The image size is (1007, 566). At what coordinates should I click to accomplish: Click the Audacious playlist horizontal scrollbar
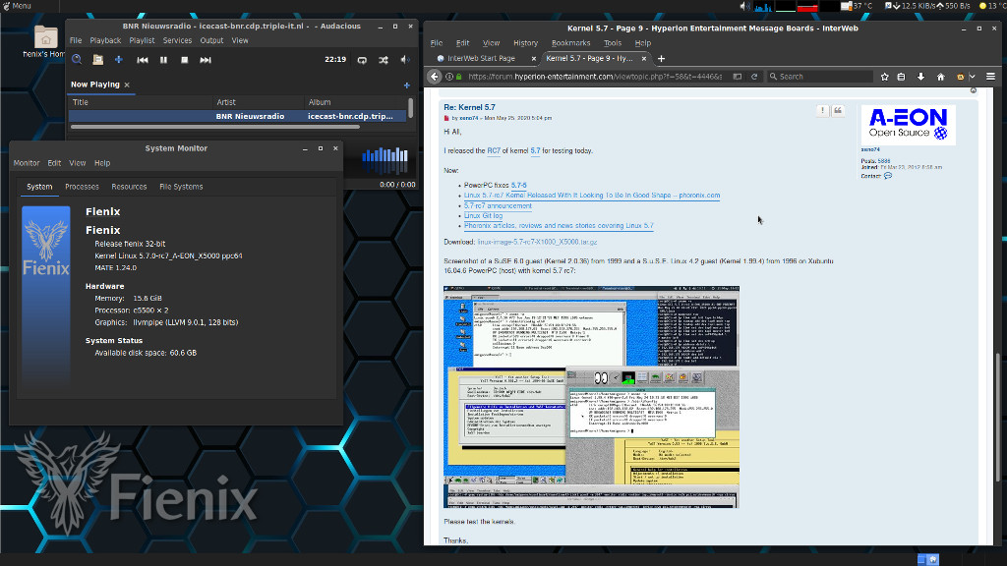(x=215, y=127)
